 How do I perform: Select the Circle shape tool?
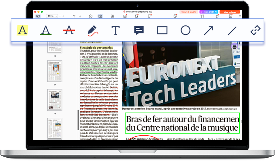[x=185, y=30]
